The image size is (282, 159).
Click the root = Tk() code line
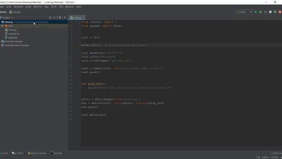coord(90,38)
